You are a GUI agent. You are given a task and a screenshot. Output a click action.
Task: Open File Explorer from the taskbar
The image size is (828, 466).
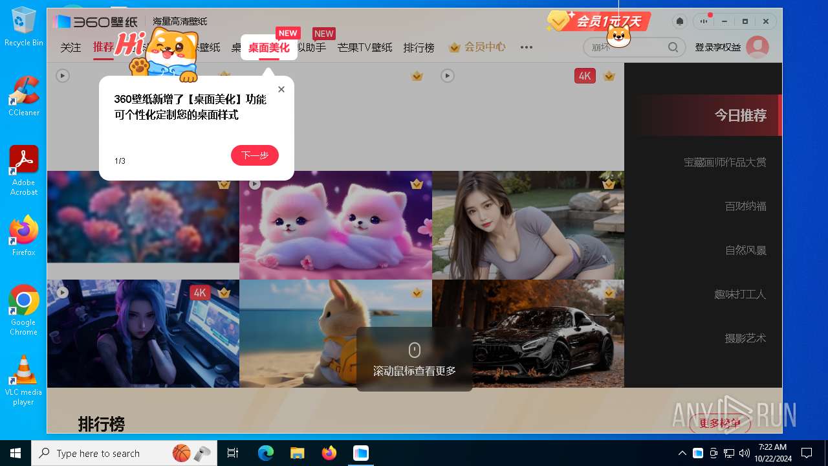pos(297,453)
